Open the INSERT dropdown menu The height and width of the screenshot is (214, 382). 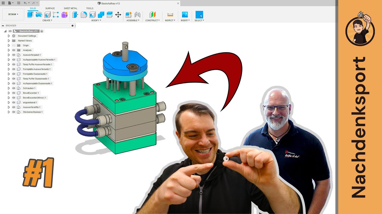tap(185, 21)
